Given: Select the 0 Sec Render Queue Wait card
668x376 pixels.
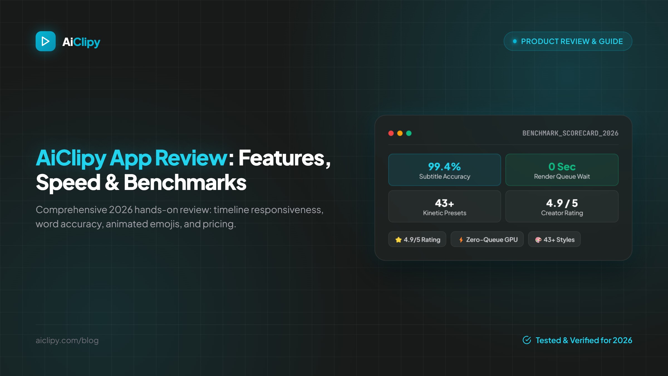Looking at the screenshot, I should pyautogui.click(x=562, y=170).
